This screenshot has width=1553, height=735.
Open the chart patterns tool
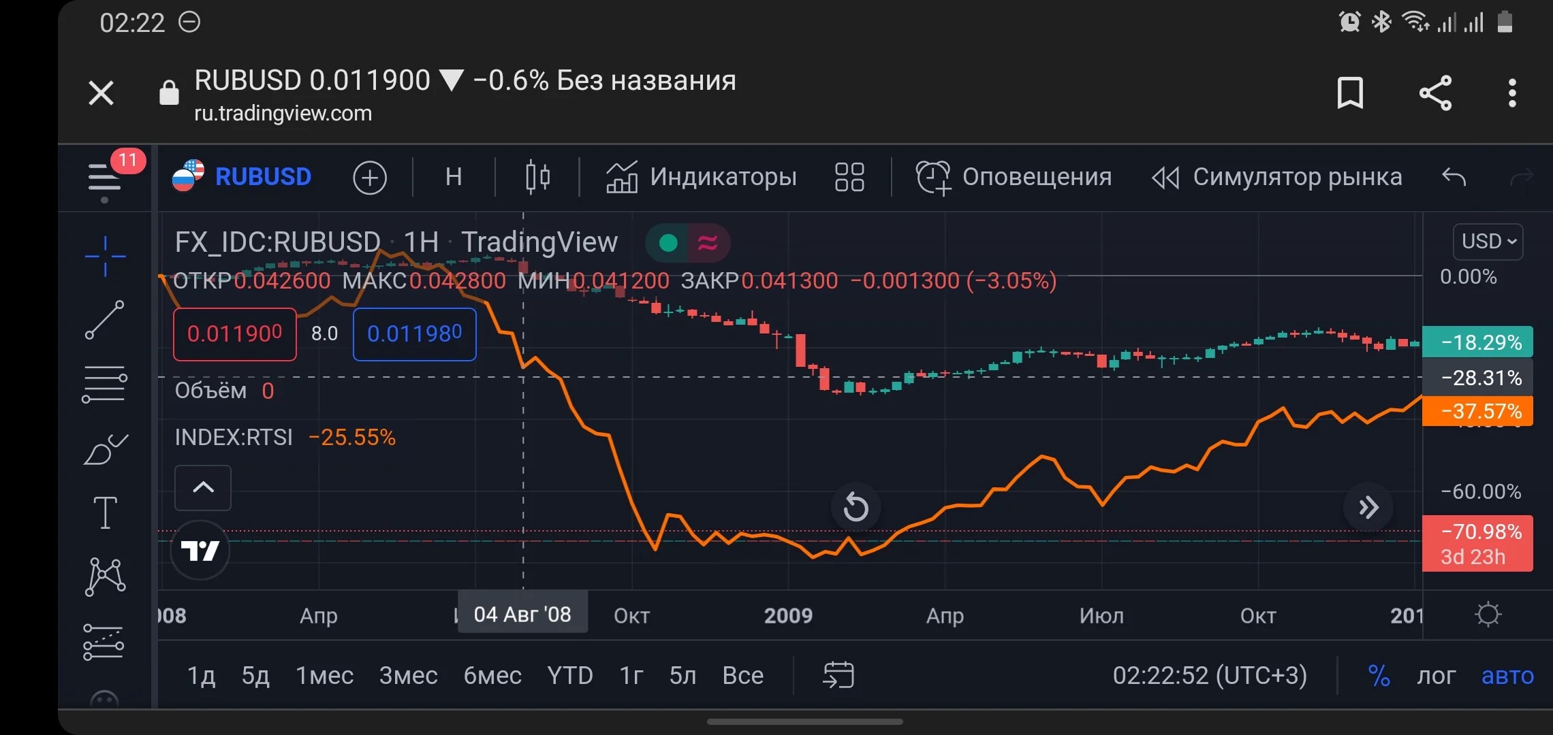coord(105,576)
